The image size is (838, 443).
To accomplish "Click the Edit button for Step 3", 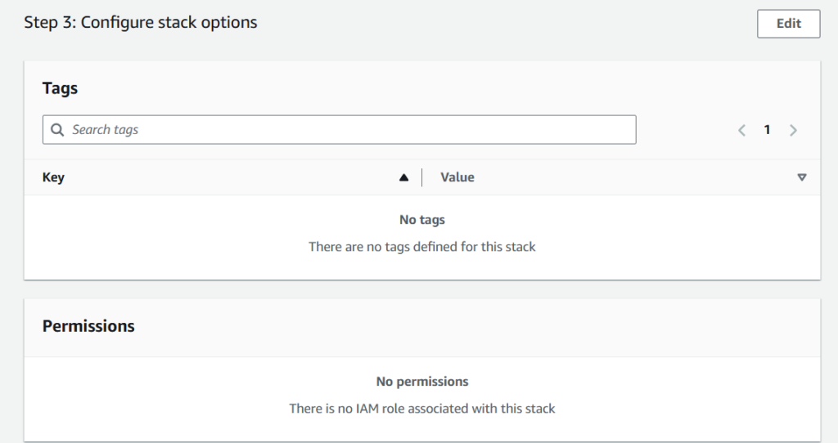I will [788, 24].
